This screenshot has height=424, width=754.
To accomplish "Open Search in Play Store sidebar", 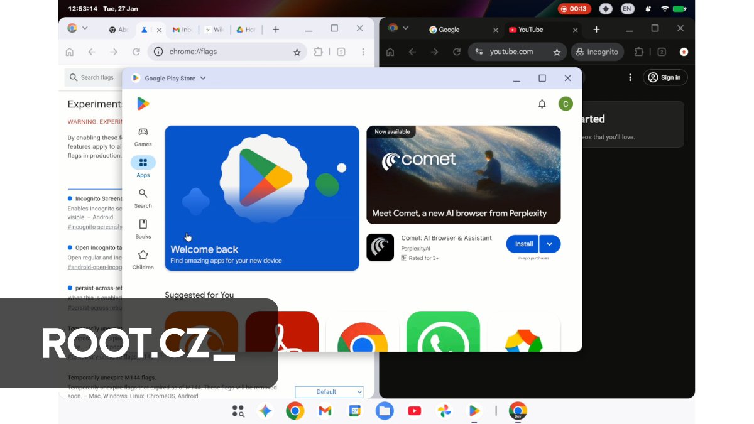I will [x=143, y=198].
